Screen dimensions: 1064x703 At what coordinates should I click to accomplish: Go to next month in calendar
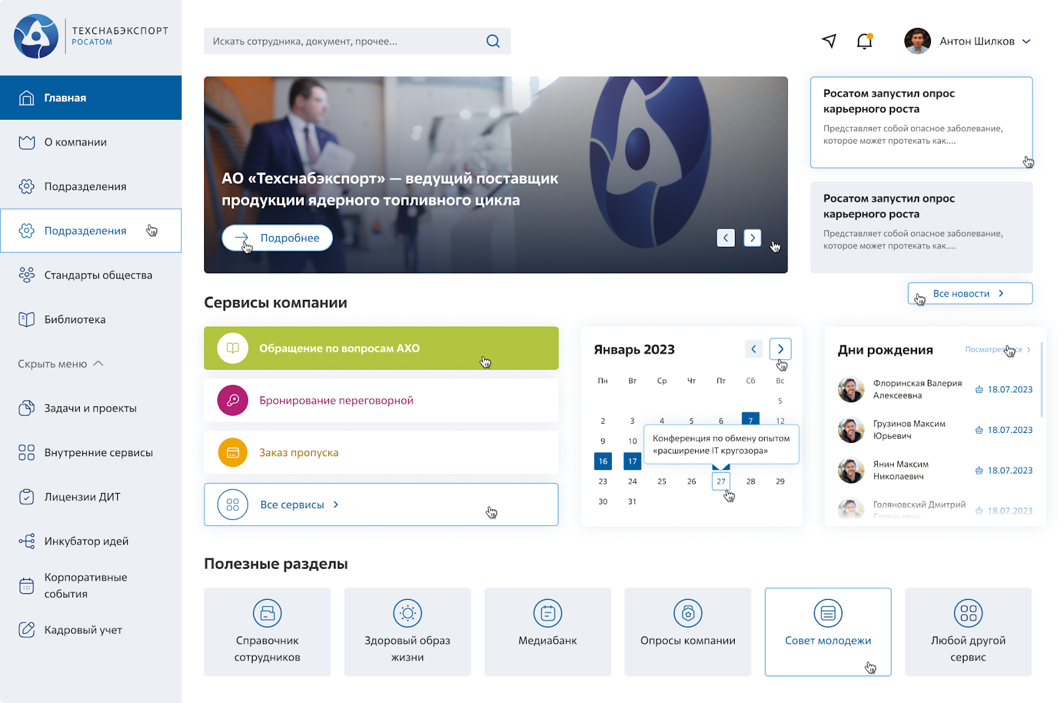tap(780, 349)
